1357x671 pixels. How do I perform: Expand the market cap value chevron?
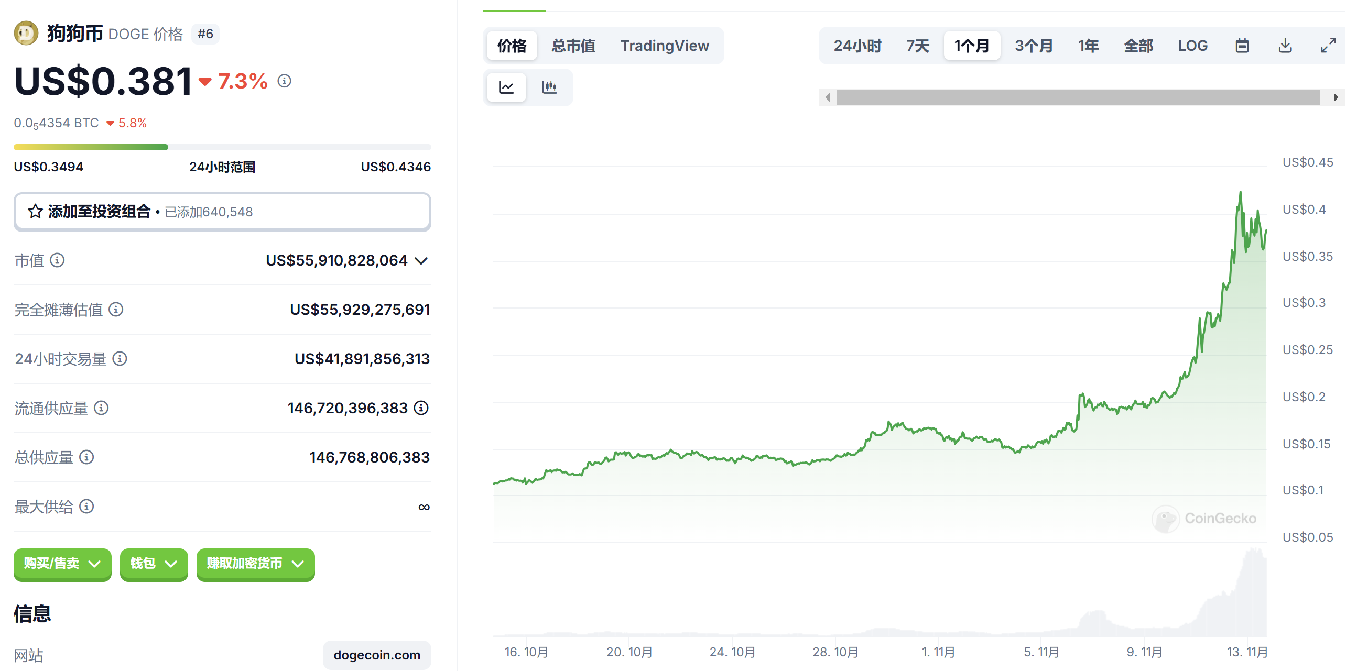(421, 260)
